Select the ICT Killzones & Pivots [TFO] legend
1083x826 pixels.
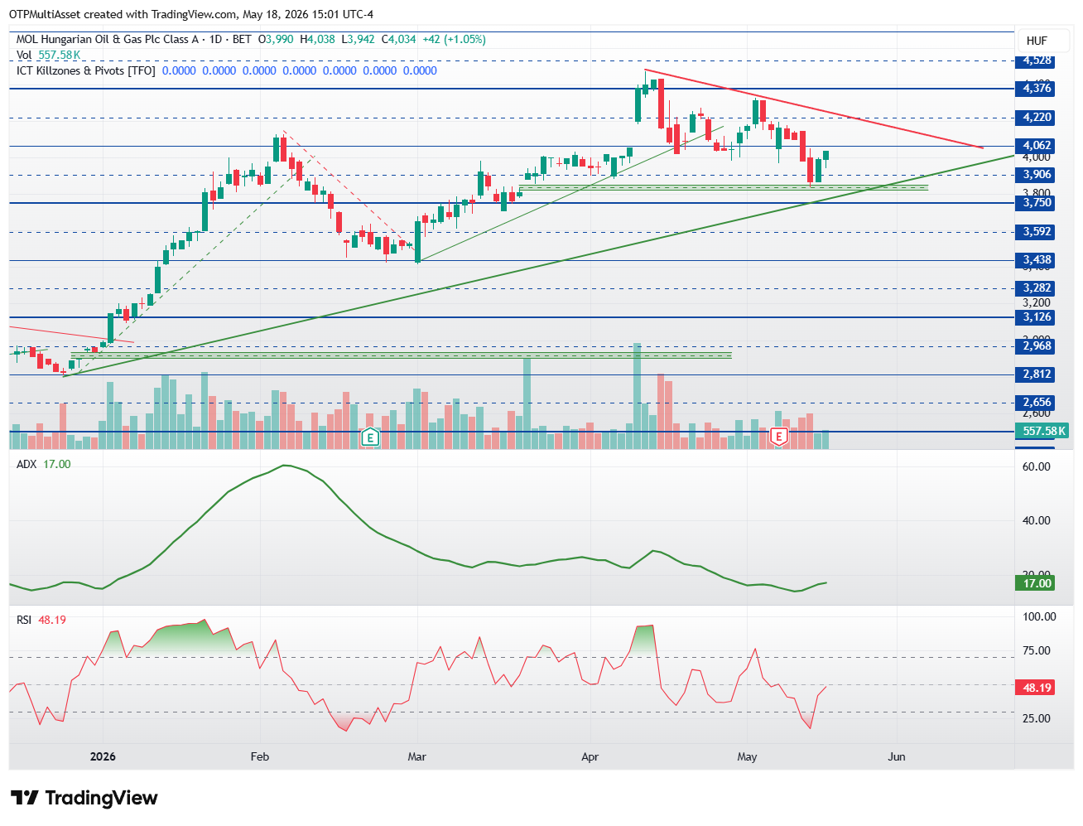[86, 70]
